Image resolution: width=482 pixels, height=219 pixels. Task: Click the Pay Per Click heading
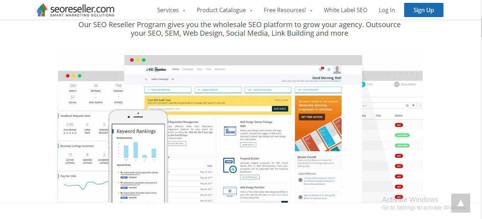[68, 176]
